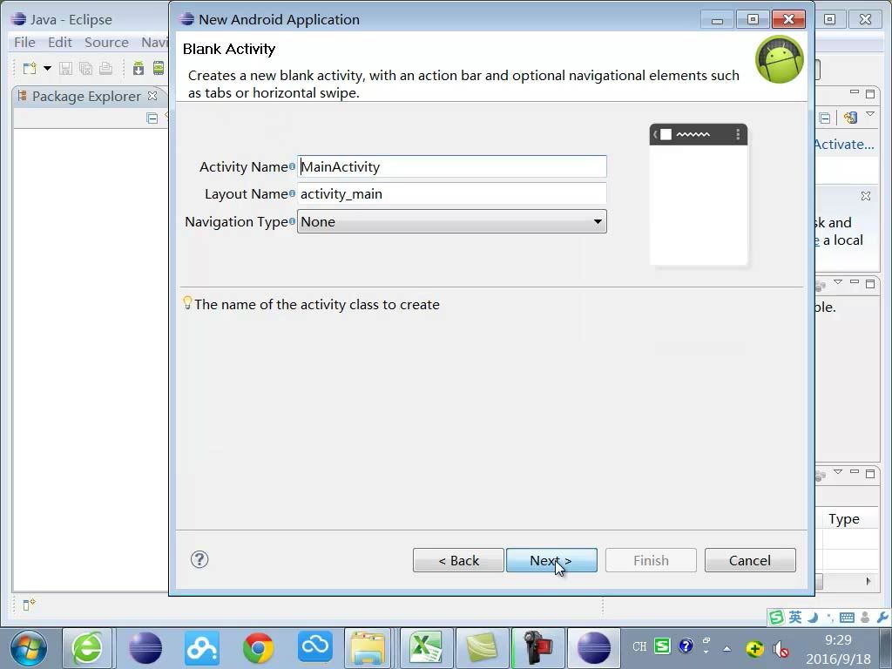Open the Navigate menu in Eclipse

click(x=154, y=42)
